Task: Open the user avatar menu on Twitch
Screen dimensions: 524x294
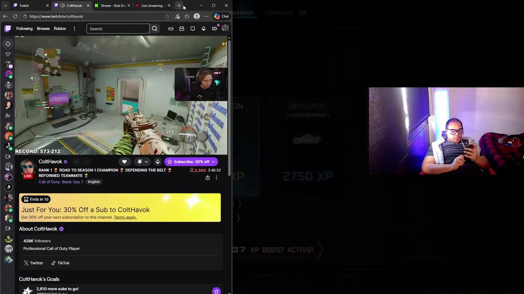Action: coord(225,29)
